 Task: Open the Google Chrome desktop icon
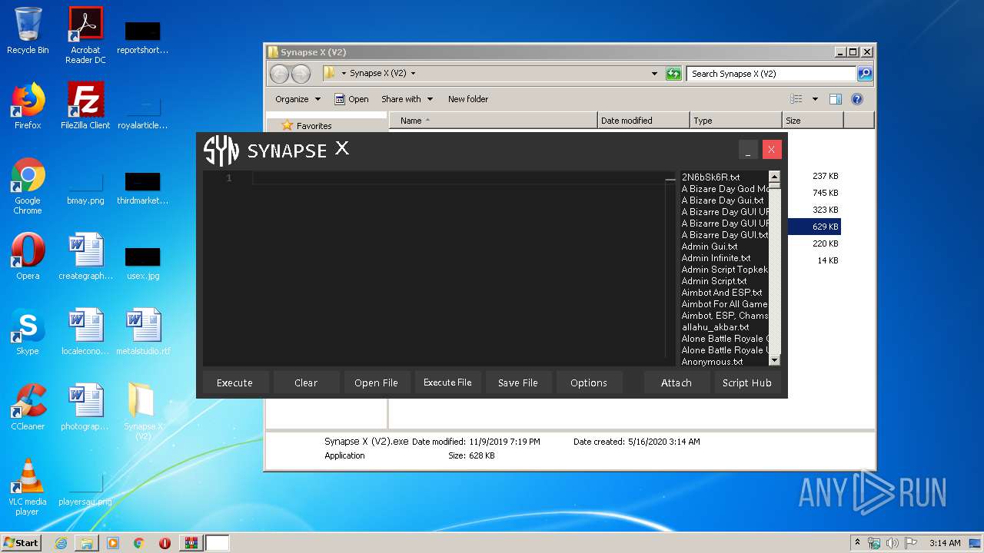coord(28,187)
